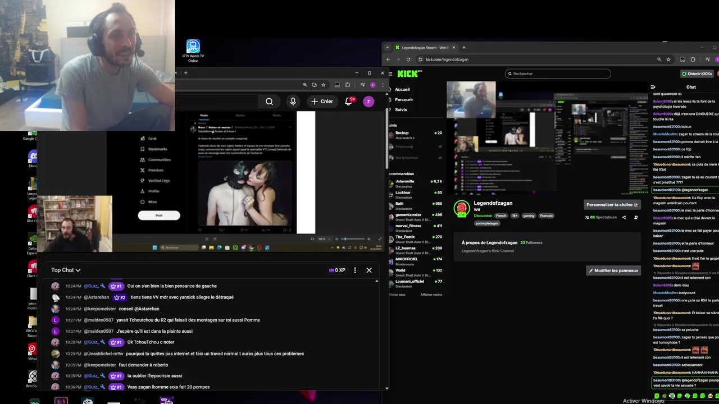The image size is (719, 404).
Task: Open Communities in the X sidebar
Action: [155, 159]
